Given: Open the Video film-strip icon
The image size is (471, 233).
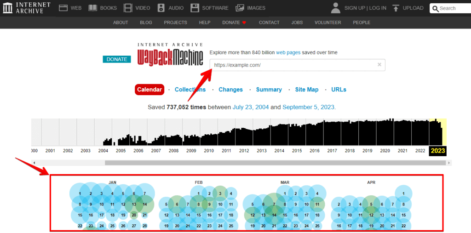Looking at the screenshot, I should tap(128, 8).
